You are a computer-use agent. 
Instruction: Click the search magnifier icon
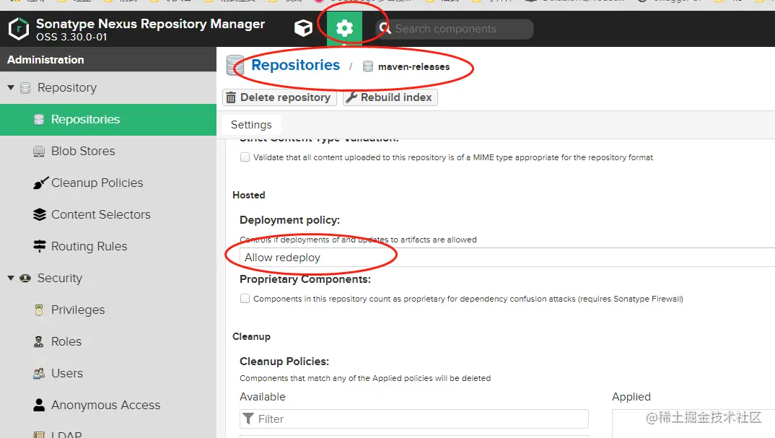pyautogui.click(x=385, y=28)
